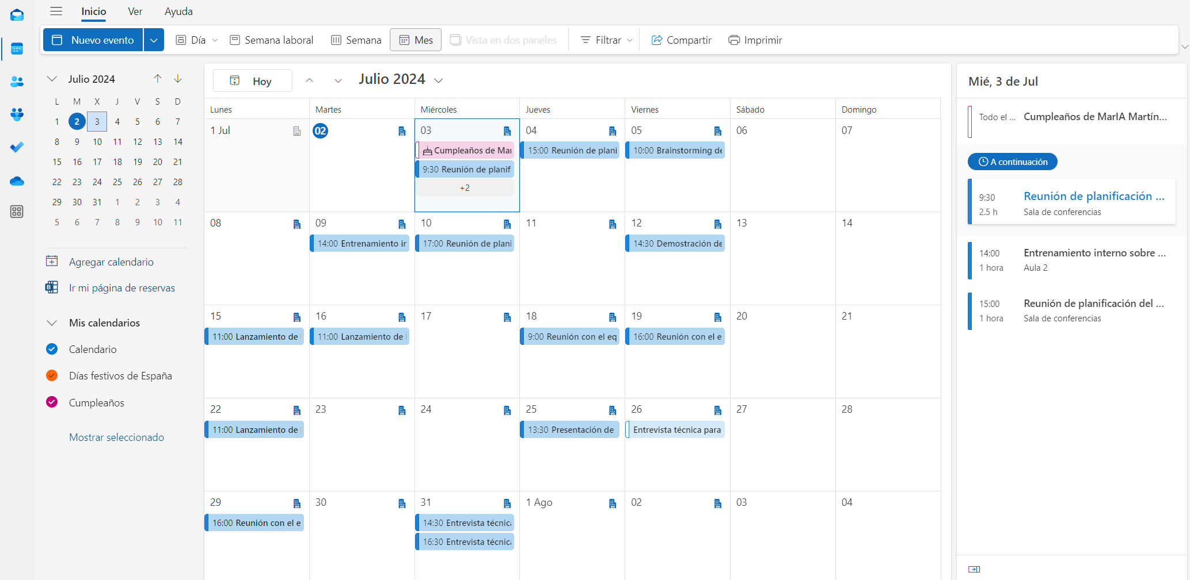This screenshot has height=580, width=1190.
Task: Jump to today with Hoy button
Action: click(252, 80)
